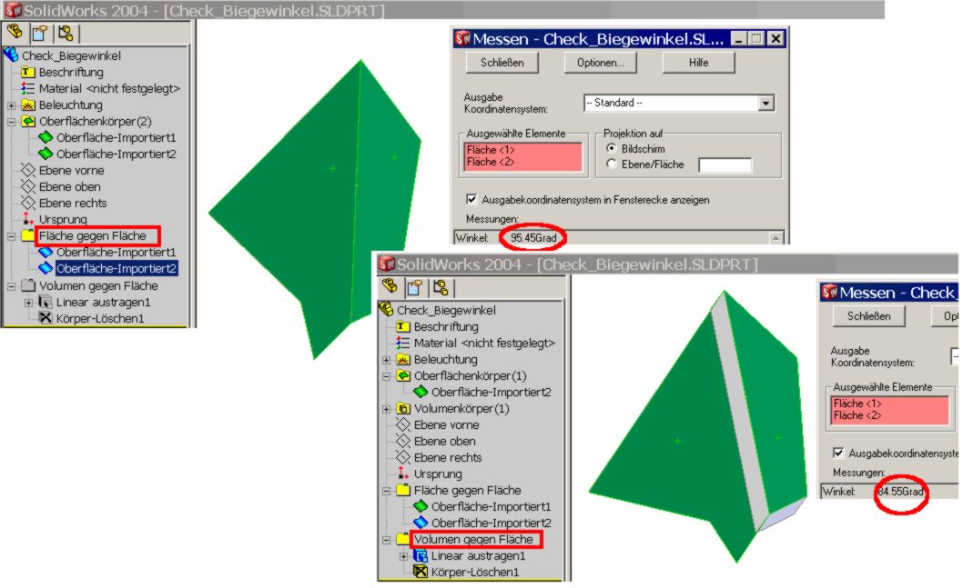
Task: Select Ebene/Fläche projection radio button
Action: click(x=611, y=164)
